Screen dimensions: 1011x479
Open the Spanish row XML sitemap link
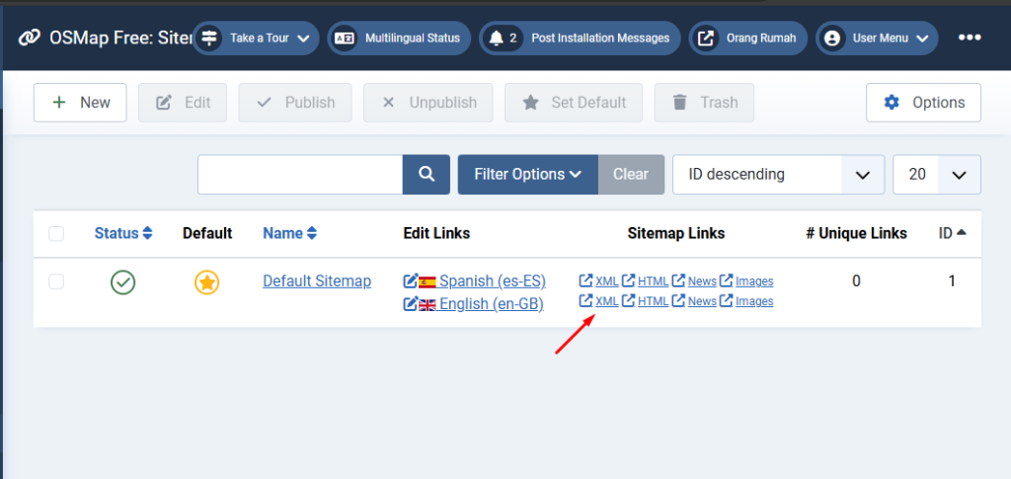coord(607,281)
